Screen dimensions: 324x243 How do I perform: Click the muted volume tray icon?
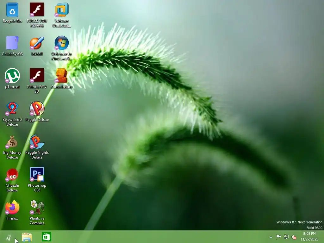coord(294,237)
